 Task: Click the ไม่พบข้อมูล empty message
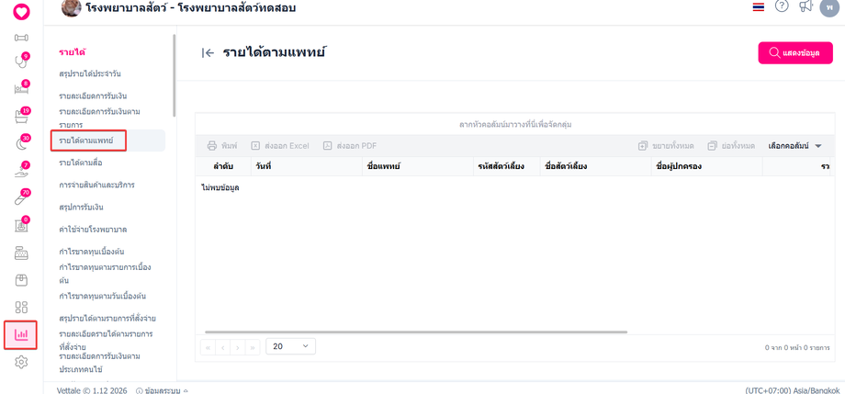coord(220,187)
